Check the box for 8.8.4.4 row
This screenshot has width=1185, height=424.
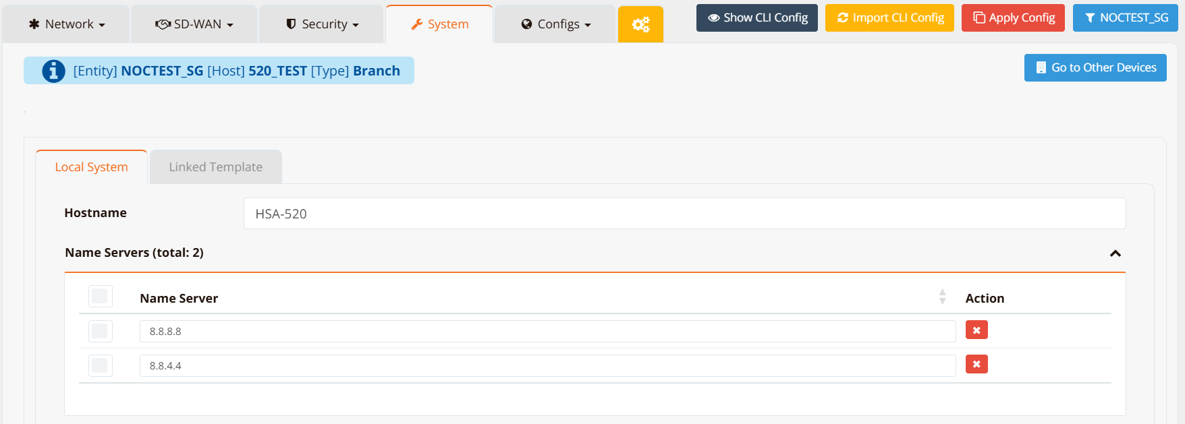tap(100, 365)
